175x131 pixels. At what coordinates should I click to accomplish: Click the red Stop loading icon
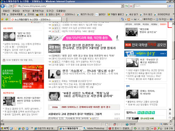(x=131, y=6)
